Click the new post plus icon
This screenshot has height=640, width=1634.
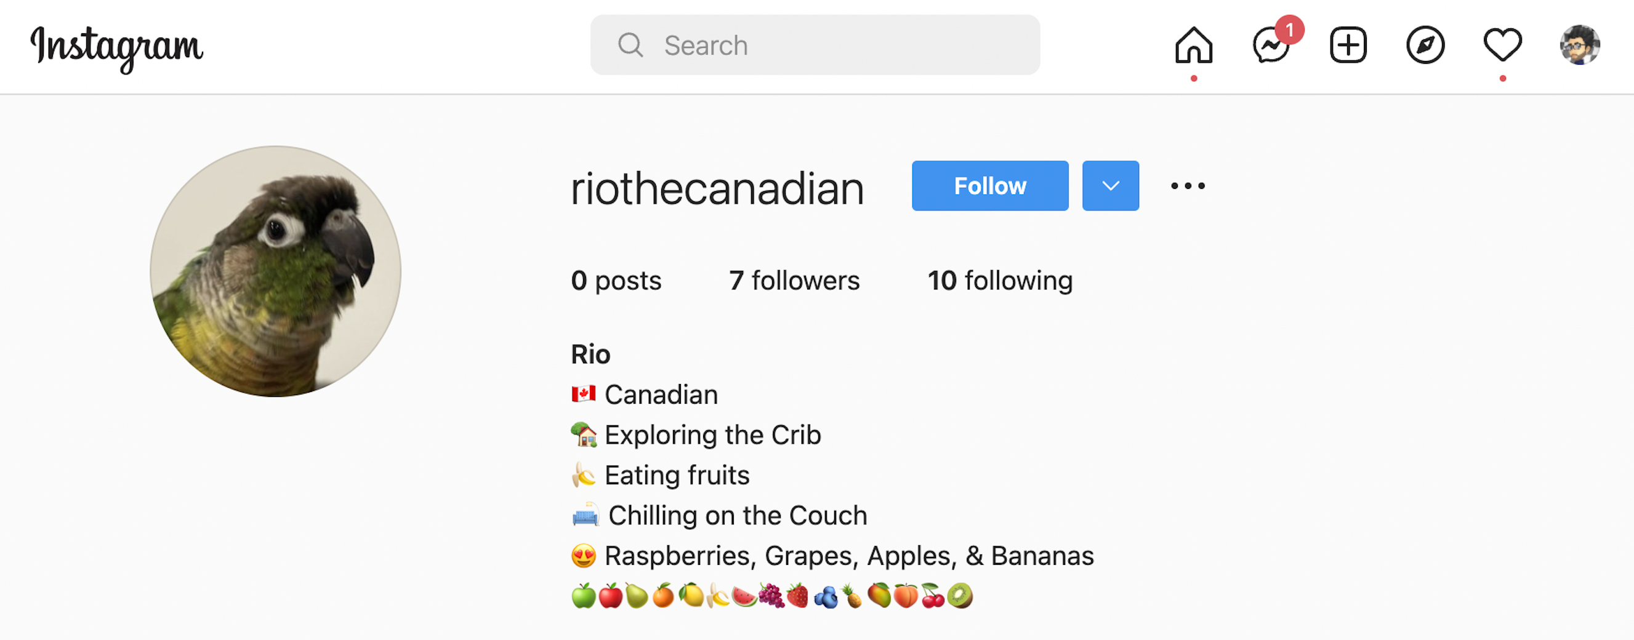(1348, 45)
